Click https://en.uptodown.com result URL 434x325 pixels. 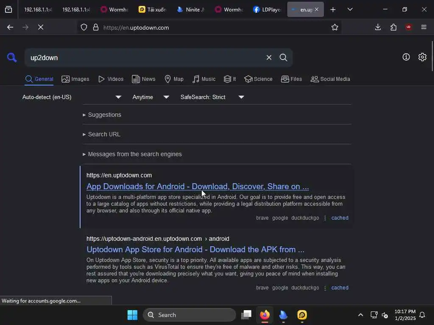[119, 175]
